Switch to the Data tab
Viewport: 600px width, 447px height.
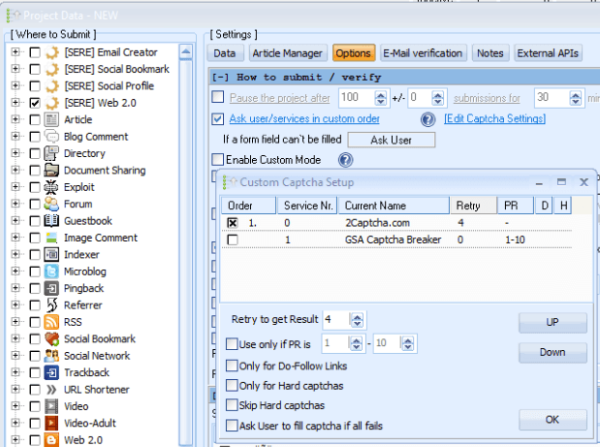pos(225,53)
